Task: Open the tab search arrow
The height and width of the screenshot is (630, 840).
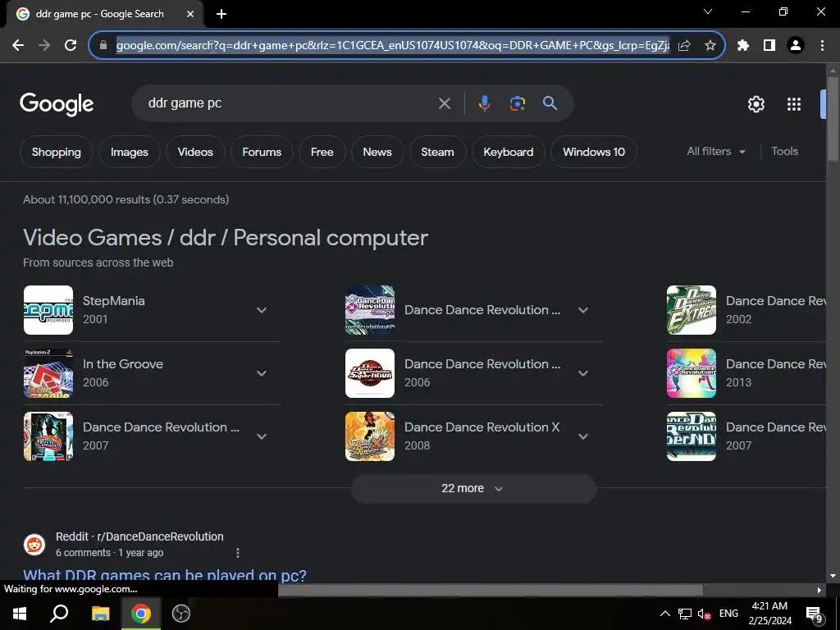Action: click(708, 11)
